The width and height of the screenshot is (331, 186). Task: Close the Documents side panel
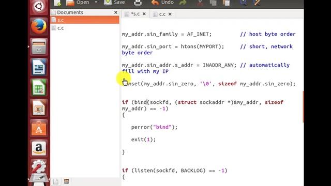[x=116, y=12]
